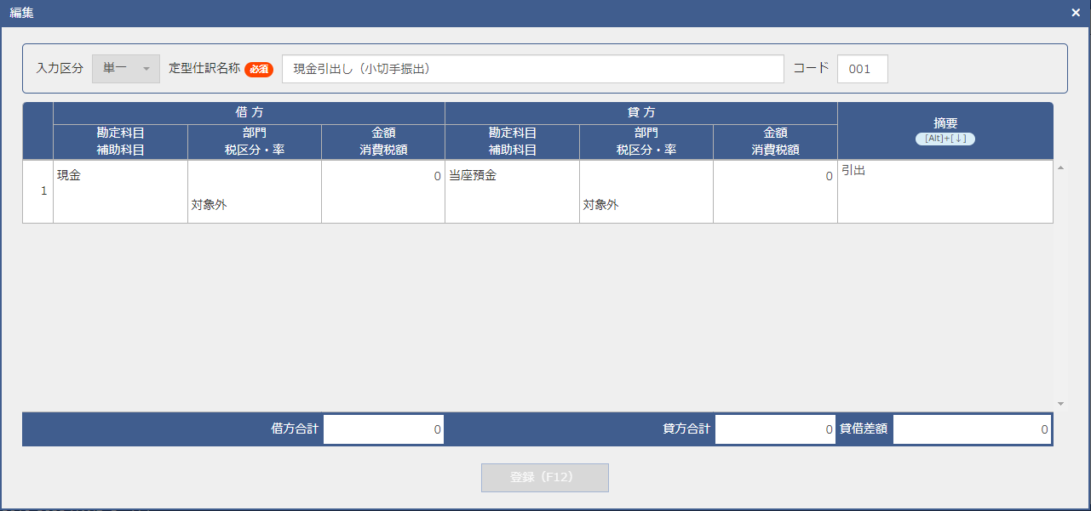Click the 編集 dialog title
The image size is (1091, 511).
coord(22,13)
